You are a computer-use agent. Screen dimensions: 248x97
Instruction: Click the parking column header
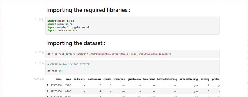pyautogui.click(x=205, y=79)
